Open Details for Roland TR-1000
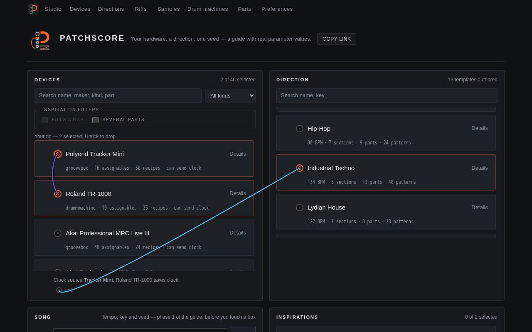532x332 pixels. pyautogui.click(x=238, y=193)
